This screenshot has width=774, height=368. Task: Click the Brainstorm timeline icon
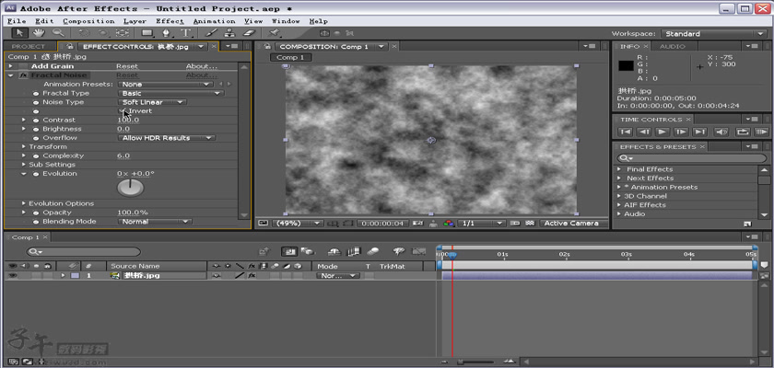pos(399,252)
